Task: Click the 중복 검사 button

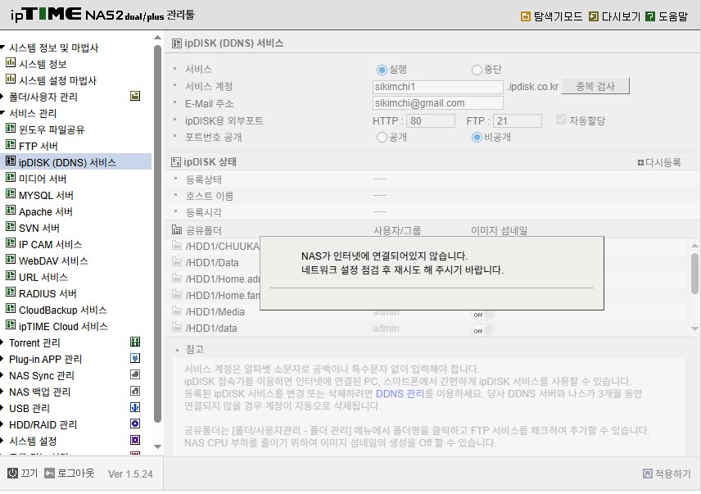Action: click(x=595, y=86)
